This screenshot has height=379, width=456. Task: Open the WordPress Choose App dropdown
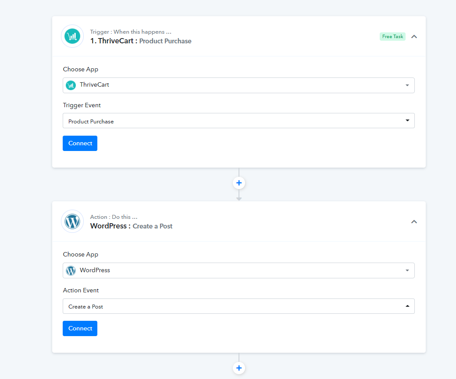coord(239,270)
